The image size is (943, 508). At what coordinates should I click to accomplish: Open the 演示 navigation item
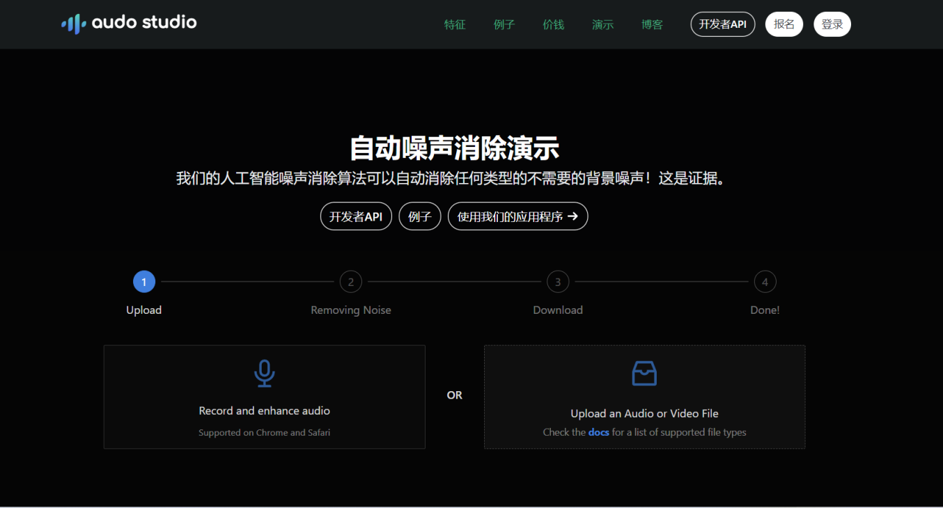pyautogui.click(x=602, y=24)
